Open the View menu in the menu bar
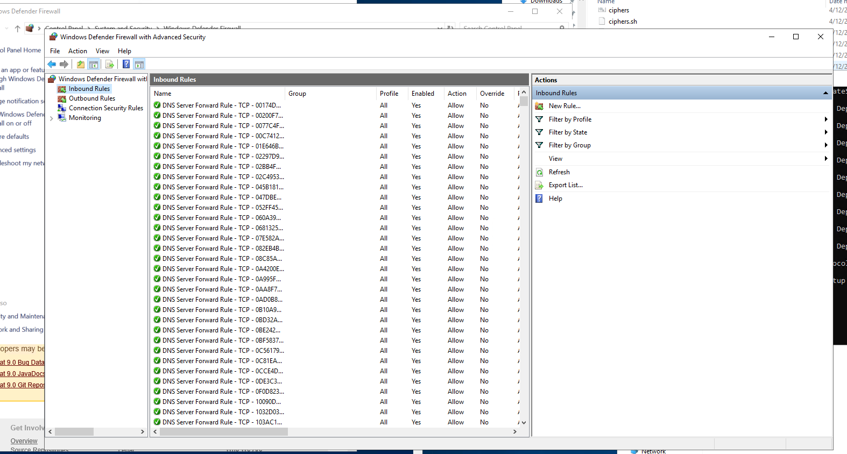 tap(102, 51)
